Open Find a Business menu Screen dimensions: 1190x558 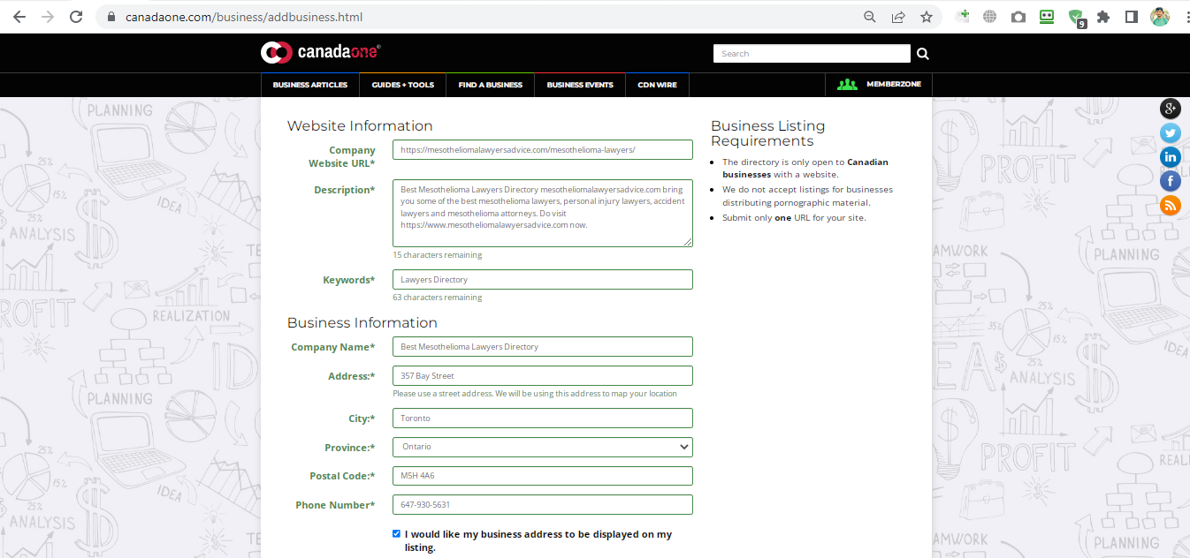(490, 85)
